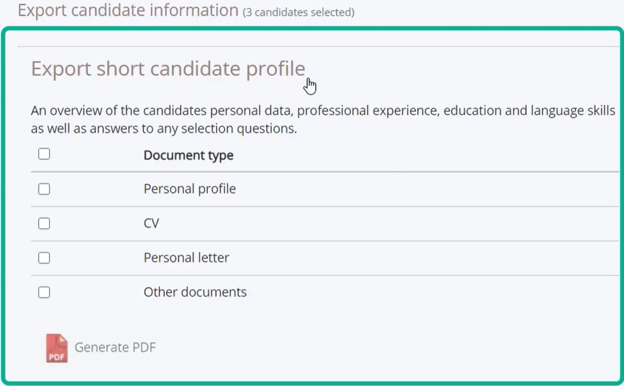Click the text about answers to selection questions
This screenshot has width=624, height=386.
[164, 129]
